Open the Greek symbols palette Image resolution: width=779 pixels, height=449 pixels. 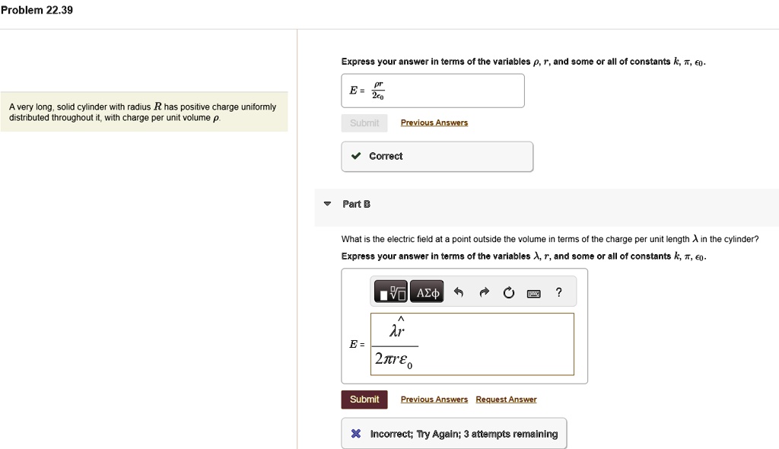coord(427,292)
